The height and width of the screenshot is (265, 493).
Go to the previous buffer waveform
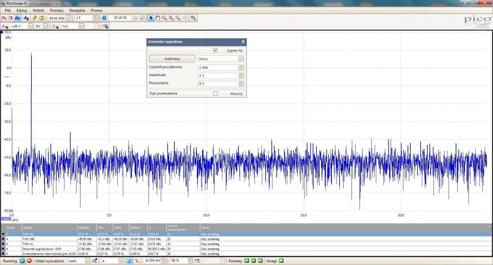click(104, 18)
